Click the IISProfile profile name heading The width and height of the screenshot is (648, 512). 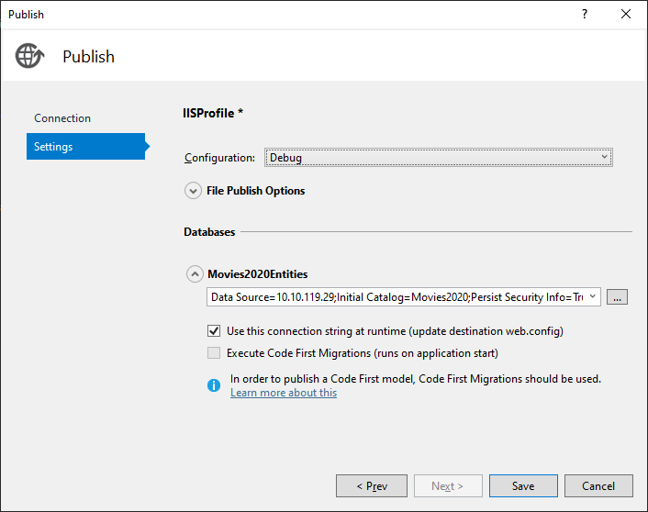click(x=213, y=113)
